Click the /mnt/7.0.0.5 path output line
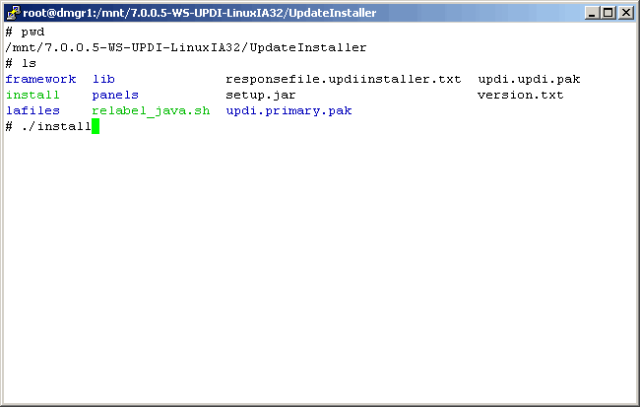This screenshot has height=407, width=640. click(185, 47)
